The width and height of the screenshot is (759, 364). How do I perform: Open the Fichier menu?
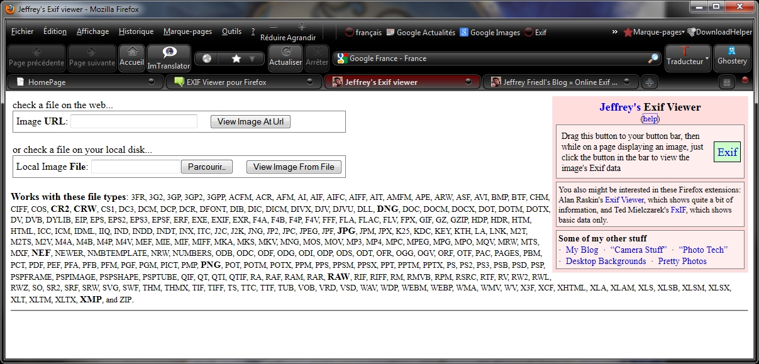(23, 31)
